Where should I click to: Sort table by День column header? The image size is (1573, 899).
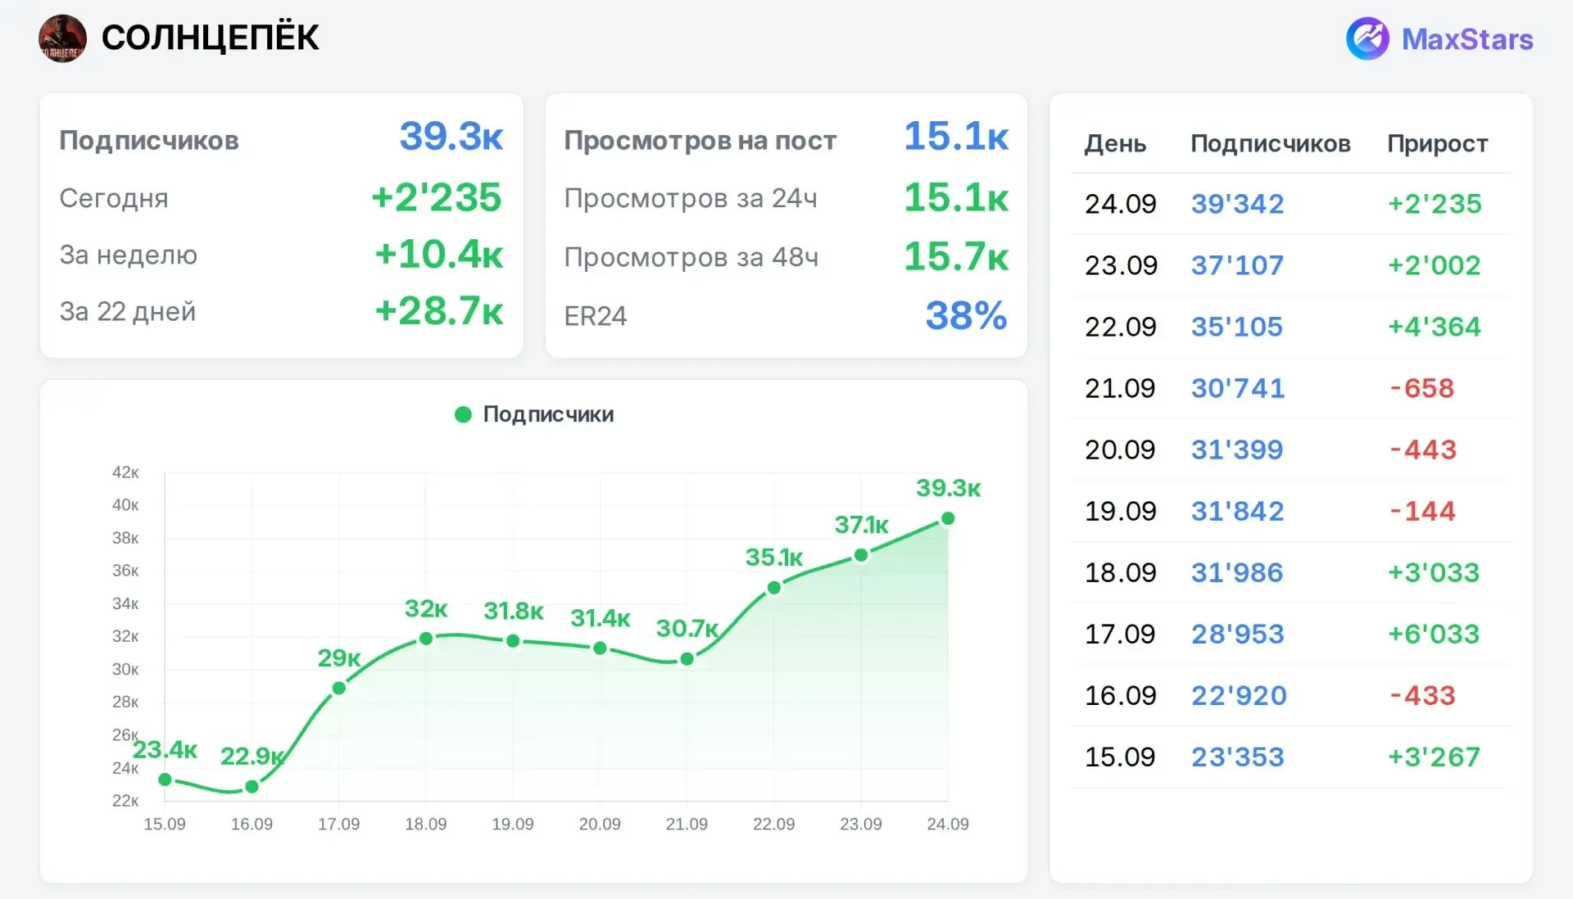click(1115, 143)
